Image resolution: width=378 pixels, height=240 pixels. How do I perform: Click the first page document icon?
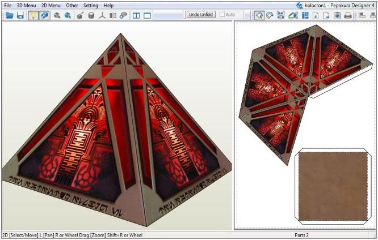pyautogui.click(x=316, y=15)
